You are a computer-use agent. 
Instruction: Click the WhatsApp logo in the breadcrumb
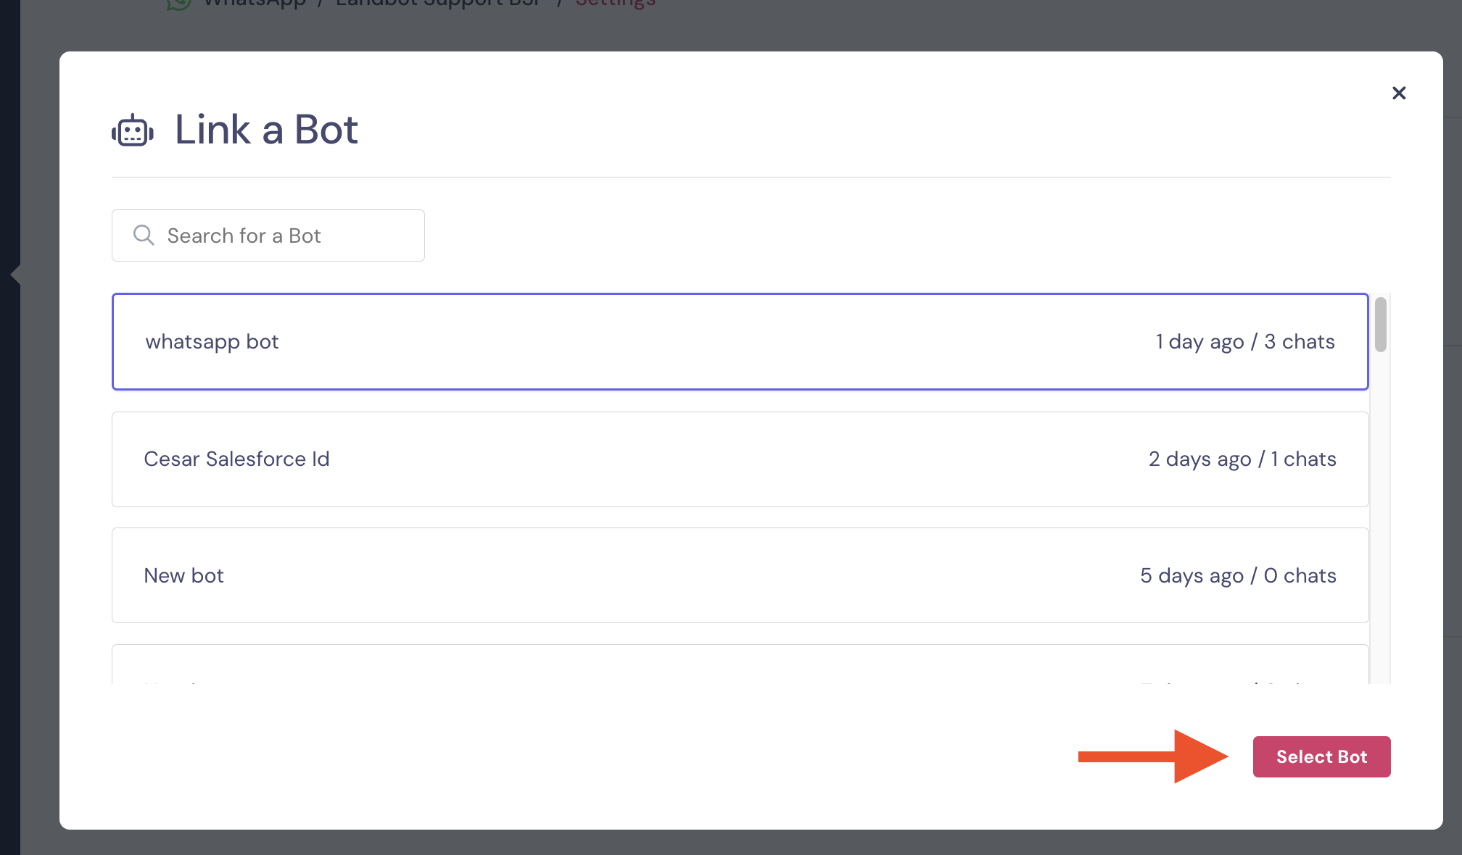pyautogui.click(x=178, y=4)
